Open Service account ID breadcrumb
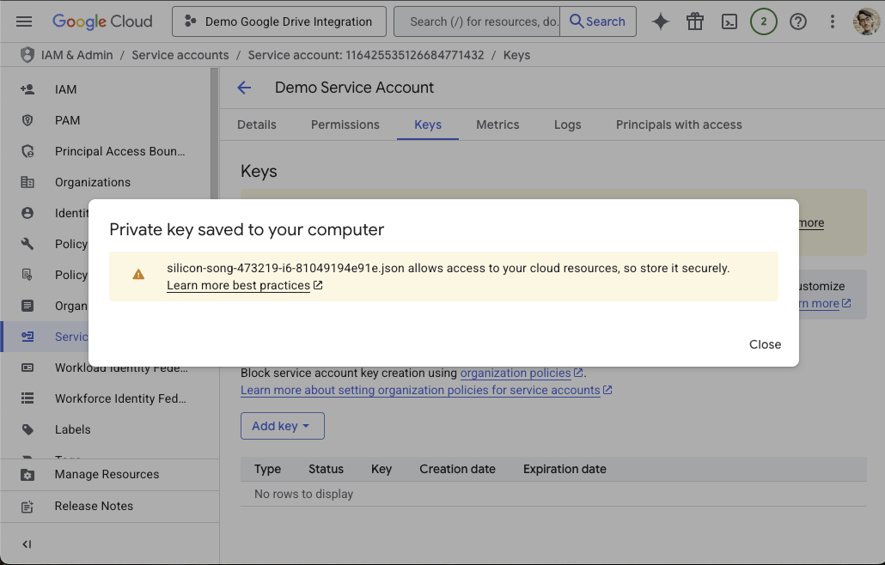The width and height of the screenshot is (885, 565). (x=366, y=55)
